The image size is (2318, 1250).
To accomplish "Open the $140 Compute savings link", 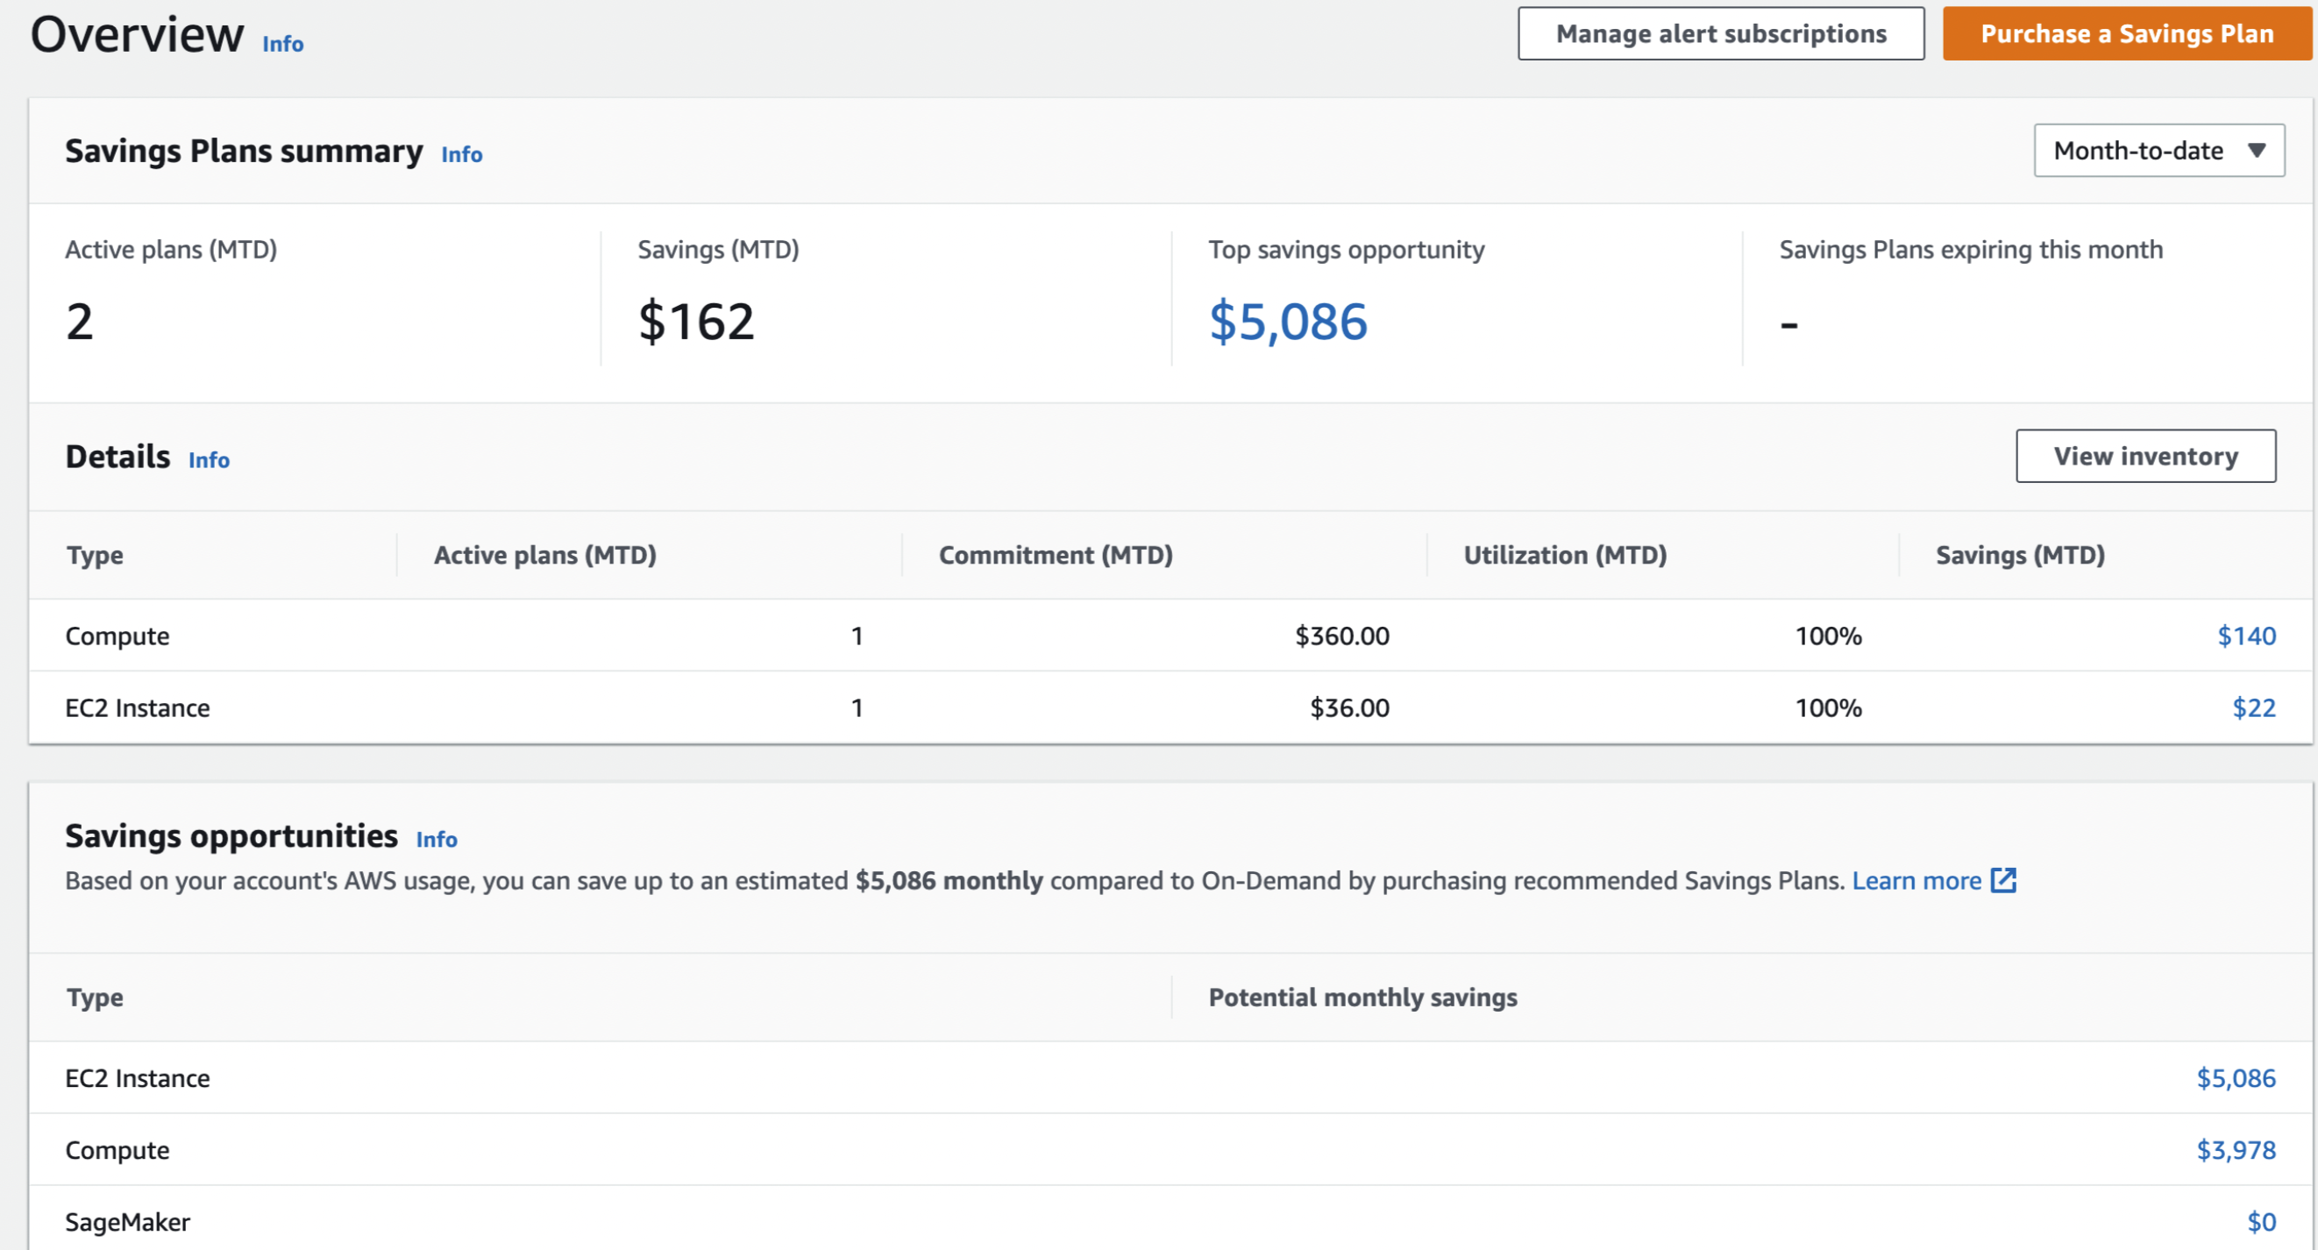I will tap(2247, 635).
